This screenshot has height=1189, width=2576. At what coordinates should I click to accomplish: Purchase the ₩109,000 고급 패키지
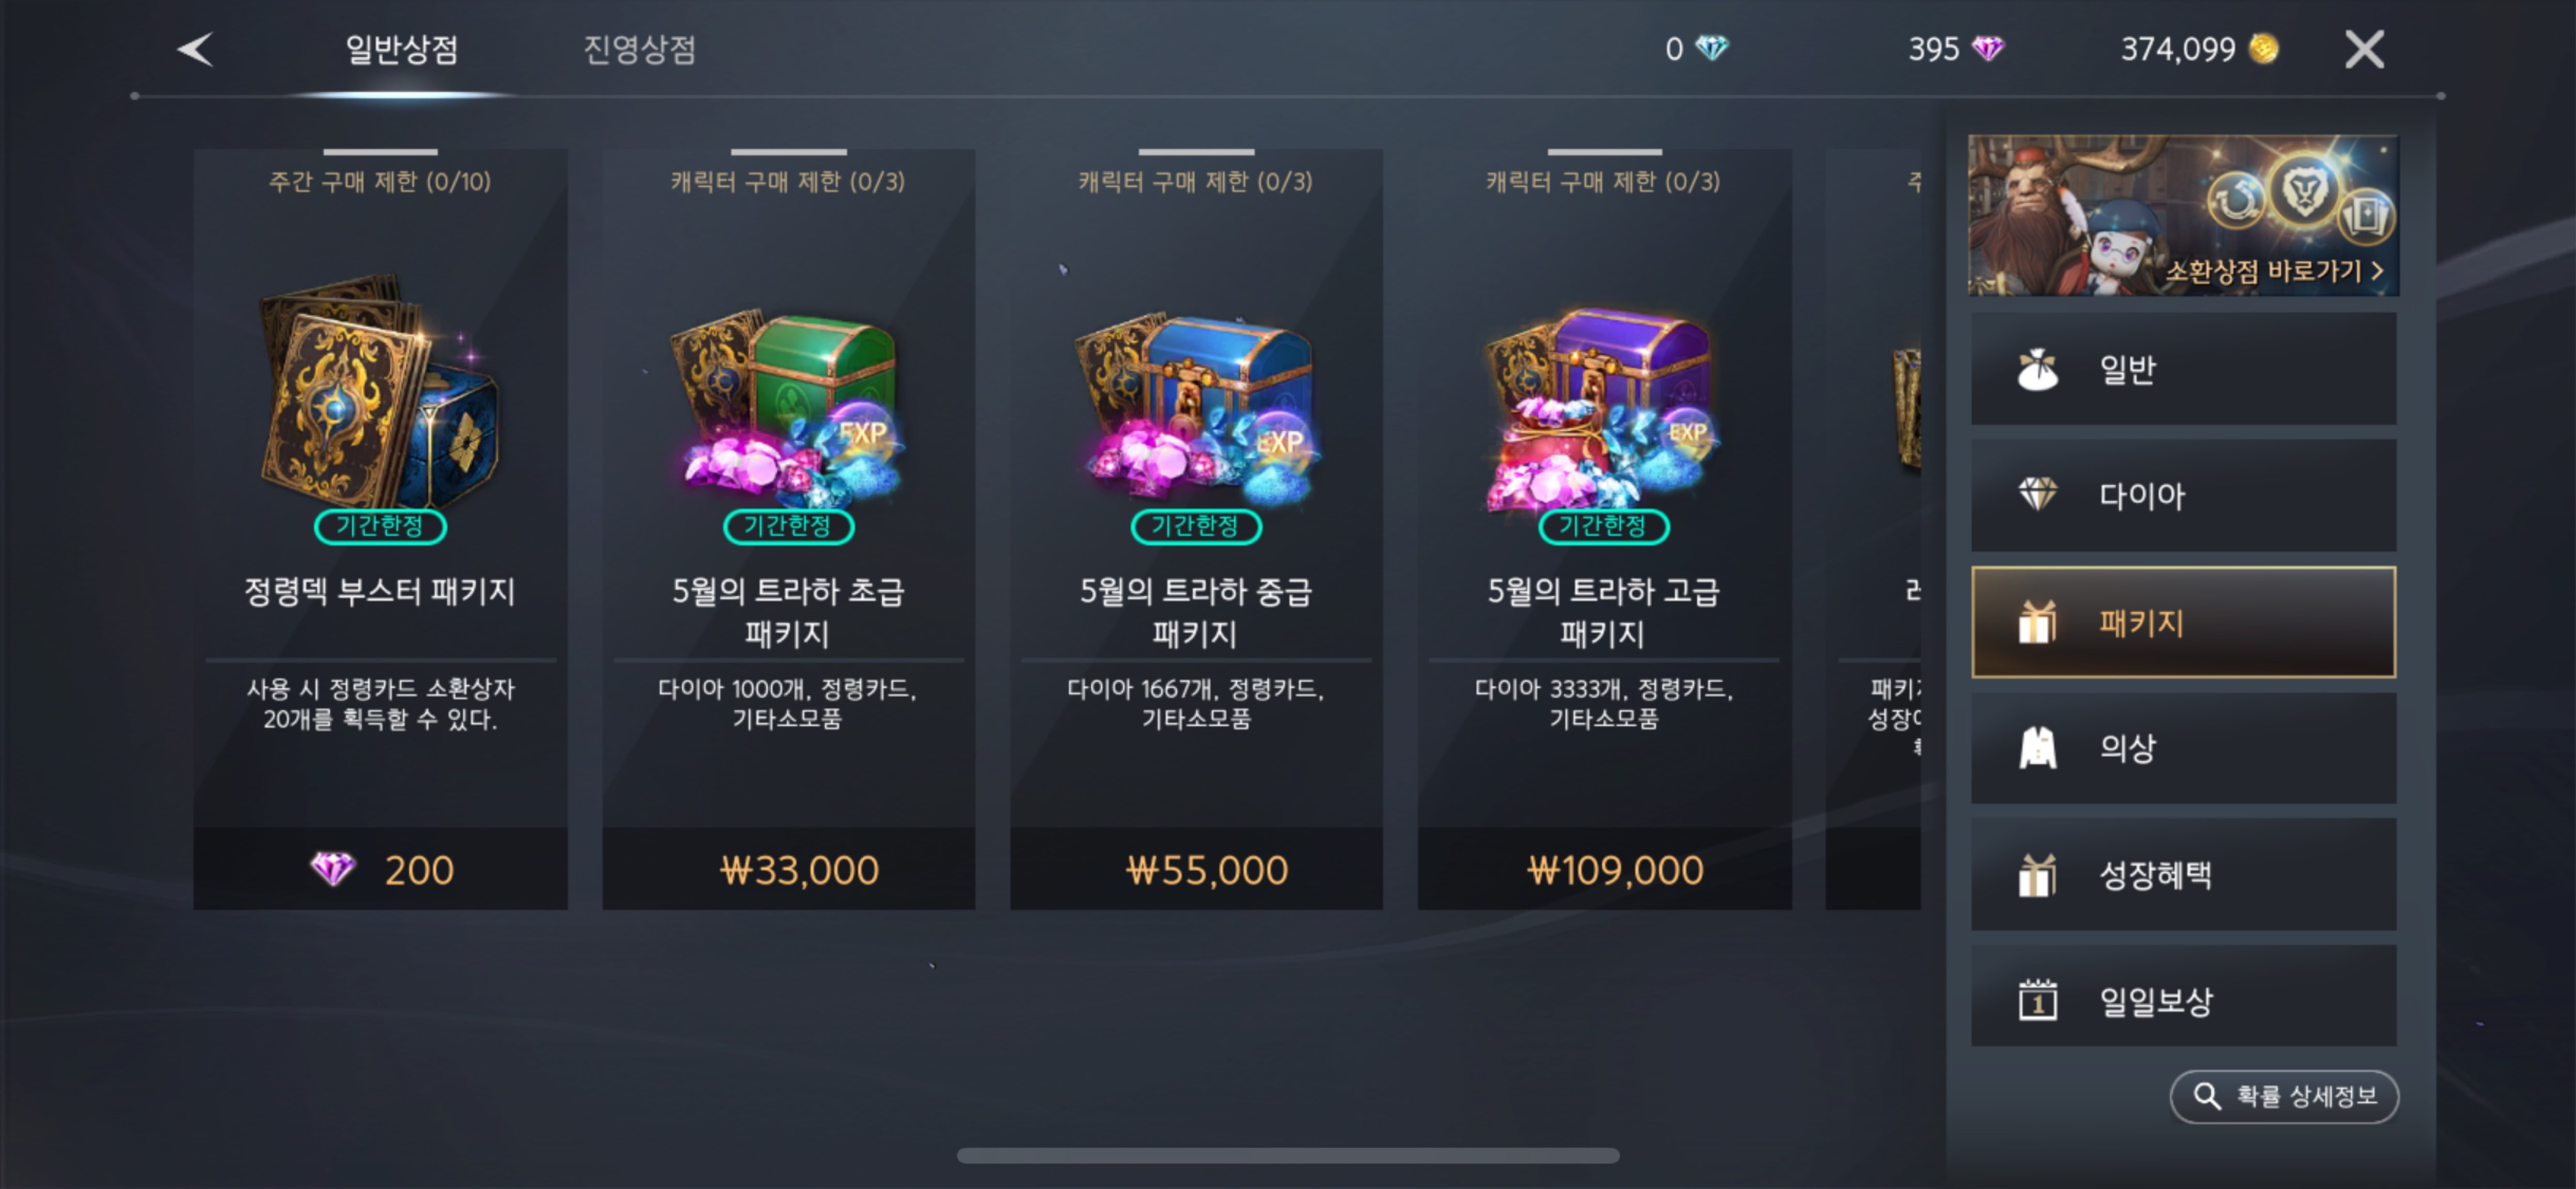point(1604,869)
